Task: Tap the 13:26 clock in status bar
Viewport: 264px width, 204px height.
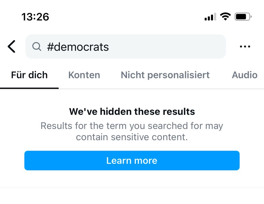Action: tap(35, 17)
